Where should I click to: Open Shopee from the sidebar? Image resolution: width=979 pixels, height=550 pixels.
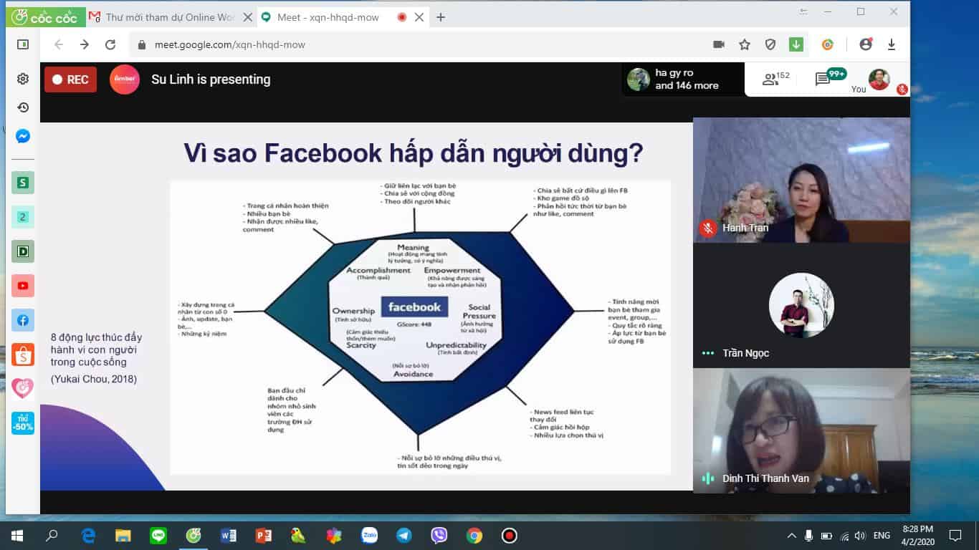point(23,354)
